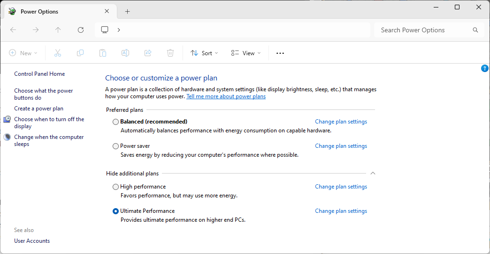Open Tell me more about power plans

(x=226, y=96)
